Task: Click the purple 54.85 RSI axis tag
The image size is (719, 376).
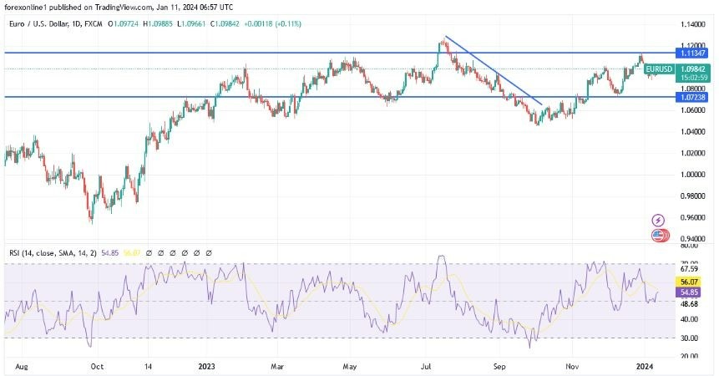Action: click(x=689, y=292)
